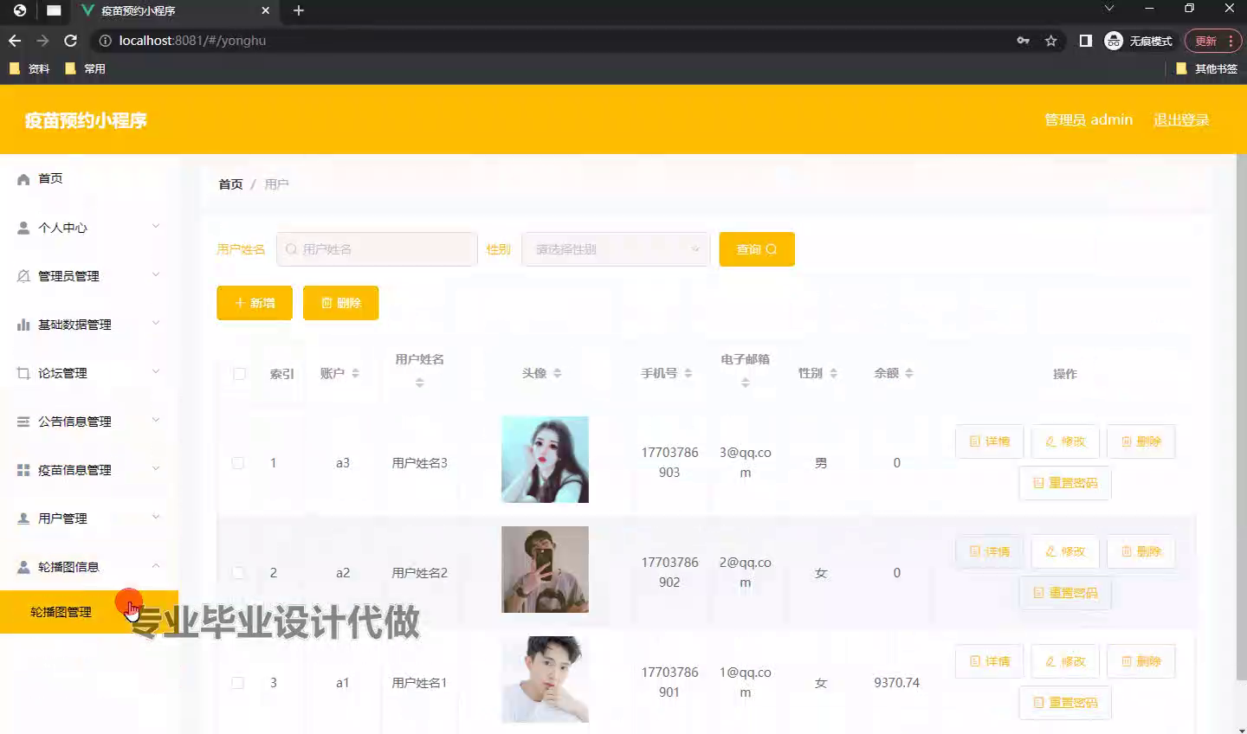Close the 疫苗预约小程序 tab
1247x734 pixels.
[x=266, y=10]
